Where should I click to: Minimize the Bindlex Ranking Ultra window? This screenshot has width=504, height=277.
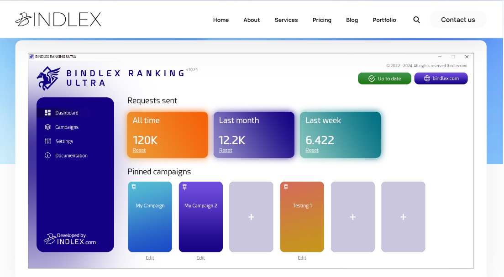coord(440,57)
